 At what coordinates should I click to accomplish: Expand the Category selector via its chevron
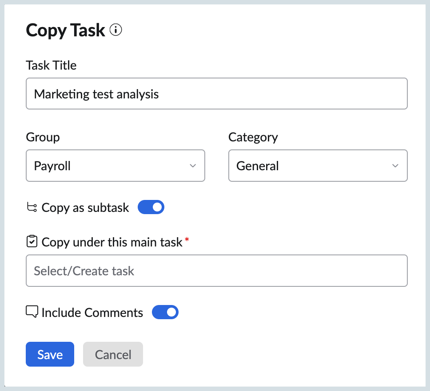(395, 165)
